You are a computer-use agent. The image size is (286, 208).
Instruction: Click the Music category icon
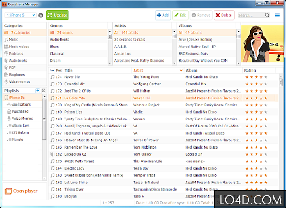(x=6, y=39)
